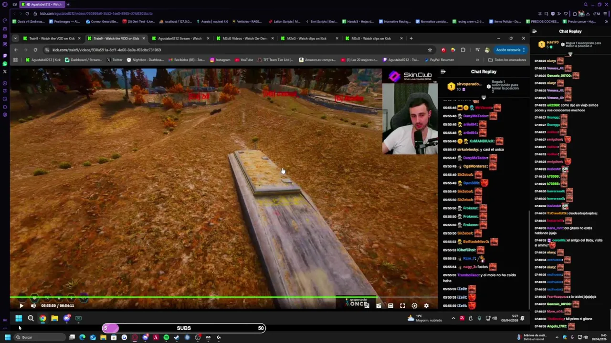Open the Instagram bookmark

pyautogui.click(x=220, y=60)
